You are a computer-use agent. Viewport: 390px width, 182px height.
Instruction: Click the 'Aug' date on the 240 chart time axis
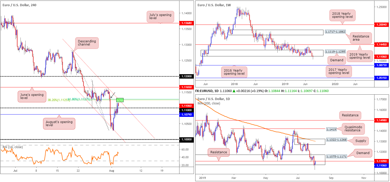pos(112,171)
